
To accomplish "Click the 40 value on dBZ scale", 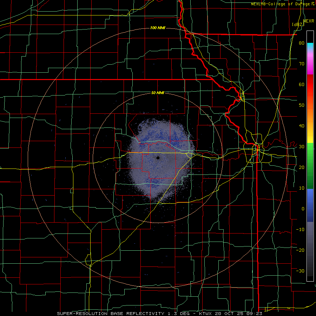I will click(302, 126).
